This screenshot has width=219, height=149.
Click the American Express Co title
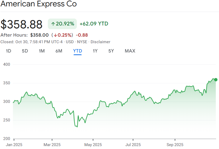(39, 4)
